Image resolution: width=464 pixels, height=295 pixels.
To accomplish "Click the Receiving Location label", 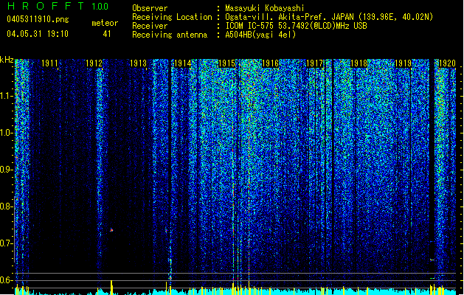I will point(172,17).
